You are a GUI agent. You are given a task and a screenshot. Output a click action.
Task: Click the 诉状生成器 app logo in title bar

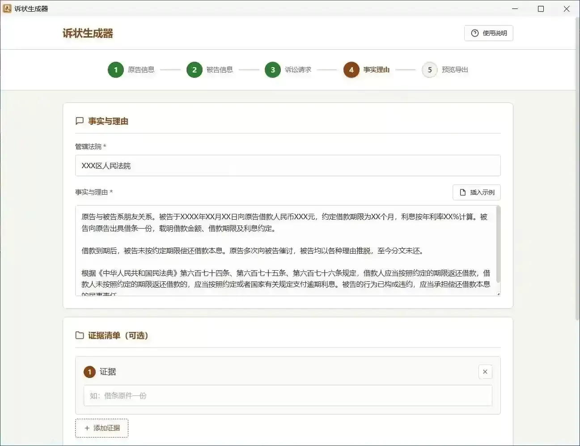point(7,8)
